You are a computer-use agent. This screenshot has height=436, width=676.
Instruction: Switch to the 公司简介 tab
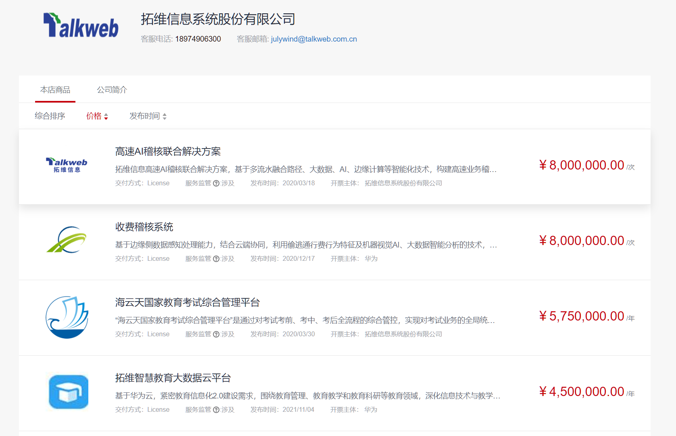112,90
